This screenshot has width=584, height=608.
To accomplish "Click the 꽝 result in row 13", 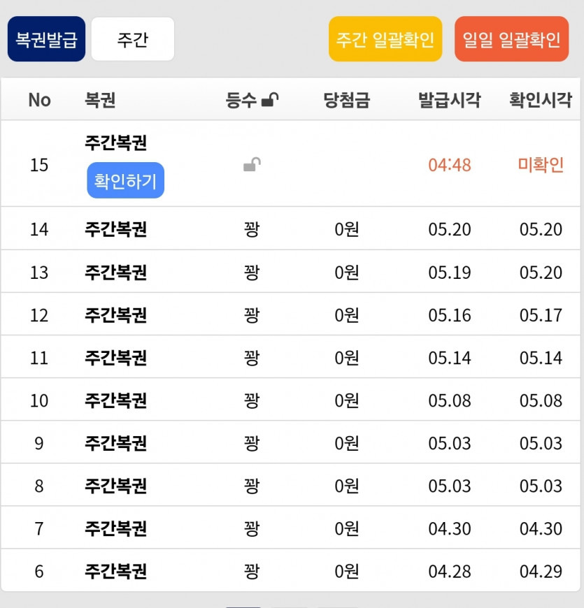I will 252,272.
